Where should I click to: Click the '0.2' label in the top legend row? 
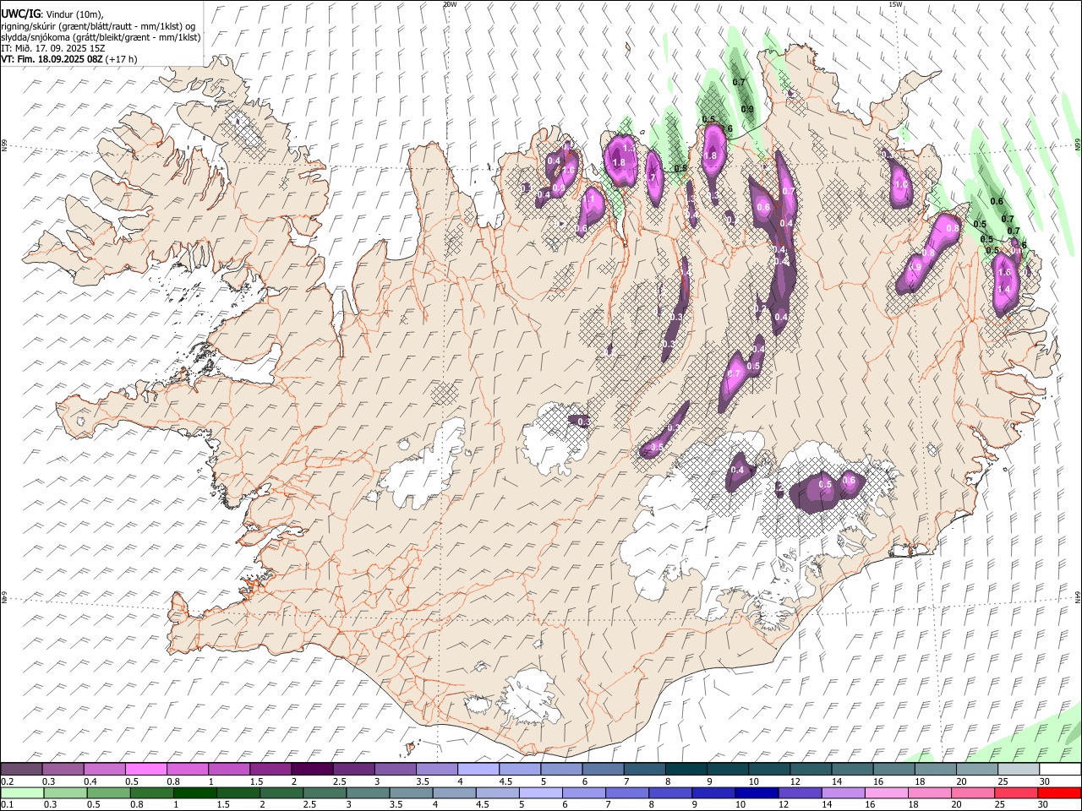point(7,781)
